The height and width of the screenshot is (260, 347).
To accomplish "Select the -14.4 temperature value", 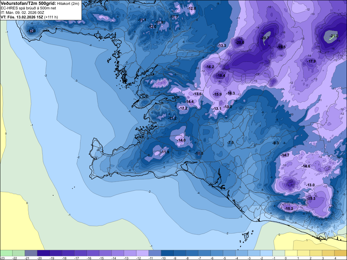I will pos(189,101).
